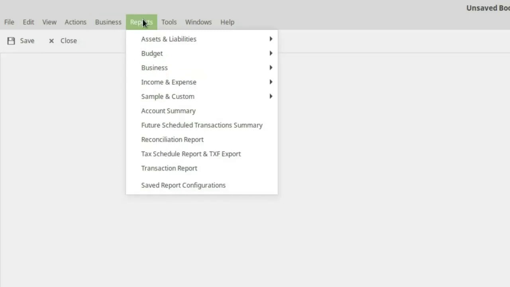Click the Close toolbar button label
Viewport: 510px width, 287px height.
69,41
